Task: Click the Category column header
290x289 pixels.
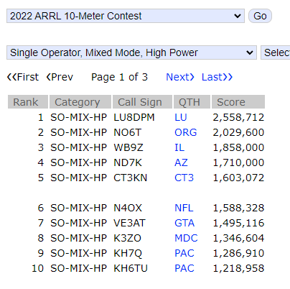Action: pos(80,102)
